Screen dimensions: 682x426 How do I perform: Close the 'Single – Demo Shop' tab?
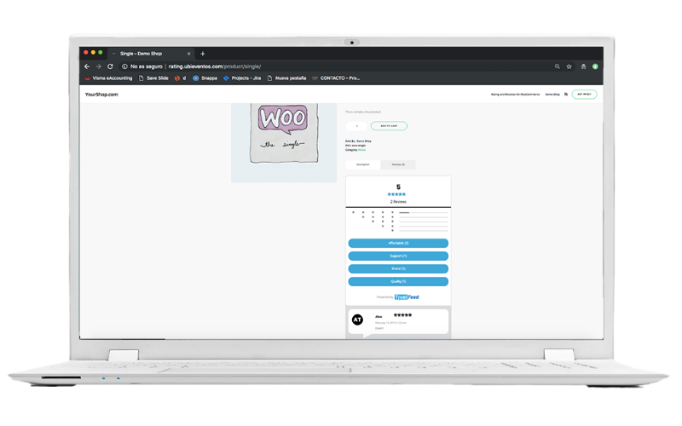[x=188, y=54]
